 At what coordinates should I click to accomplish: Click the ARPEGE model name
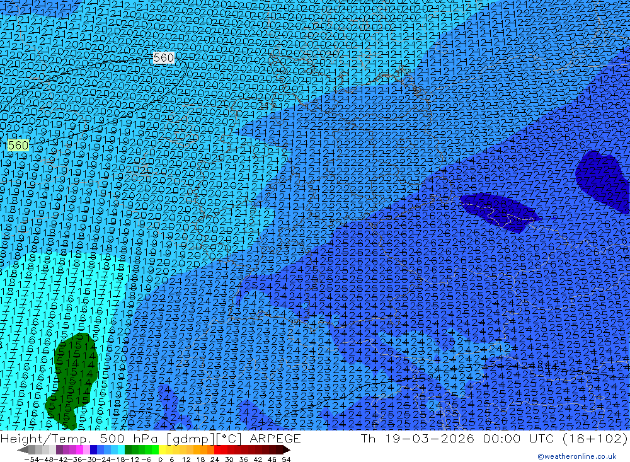pyautogui.click(x=275, y=438)
